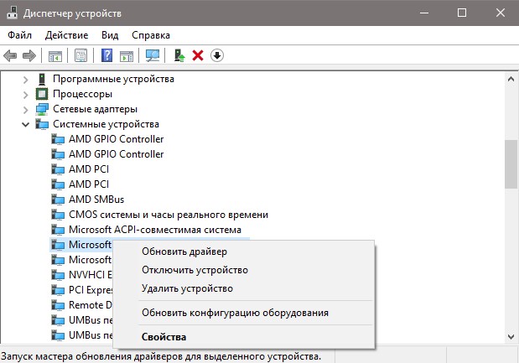Expand the Сетевые адаптеры node
The width and height of the screenshot is (519, 363).
(25, 110)
